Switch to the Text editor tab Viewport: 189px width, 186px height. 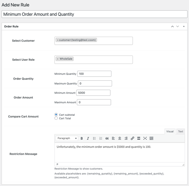[181, 131]
